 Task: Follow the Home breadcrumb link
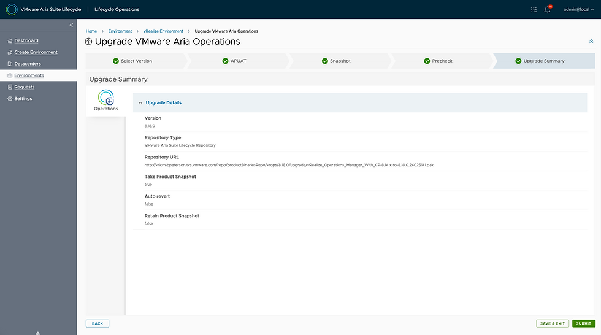(91, 31)
